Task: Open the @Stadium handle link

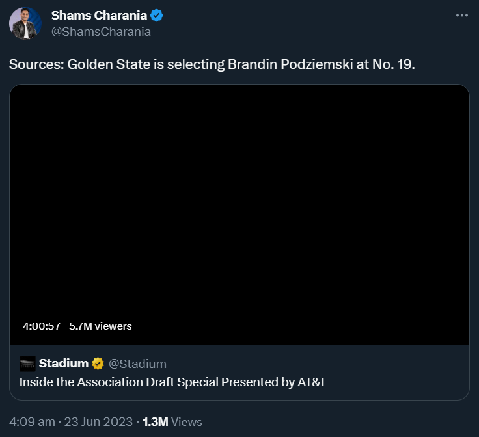Action: (x=137, y=364)
